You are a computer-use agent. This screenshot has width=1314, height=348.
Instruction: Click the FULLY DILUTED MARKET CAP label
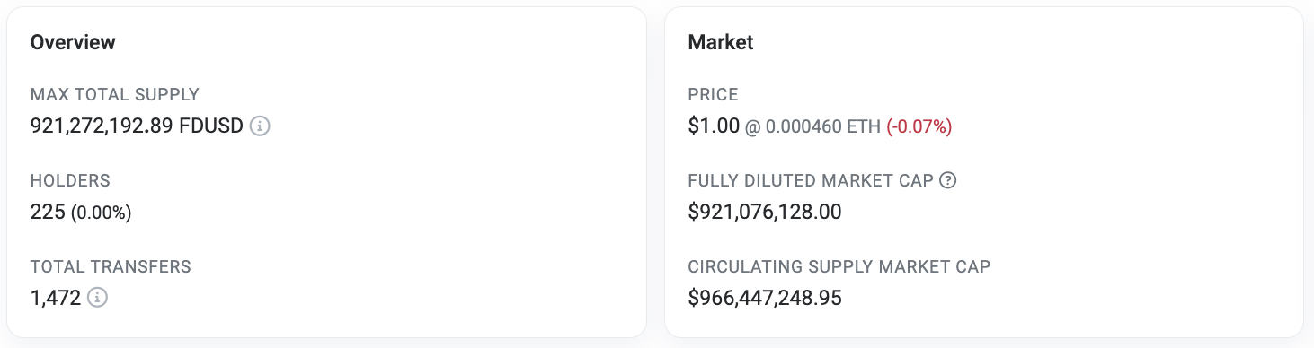point(811,180)
